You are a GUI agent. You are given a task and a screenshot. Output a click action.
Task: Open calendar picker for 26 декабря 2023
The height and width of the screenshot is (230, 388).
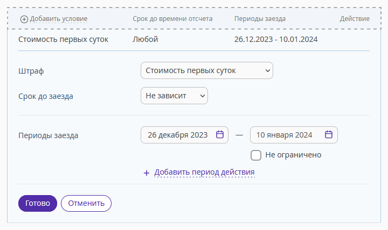[220, 134]
